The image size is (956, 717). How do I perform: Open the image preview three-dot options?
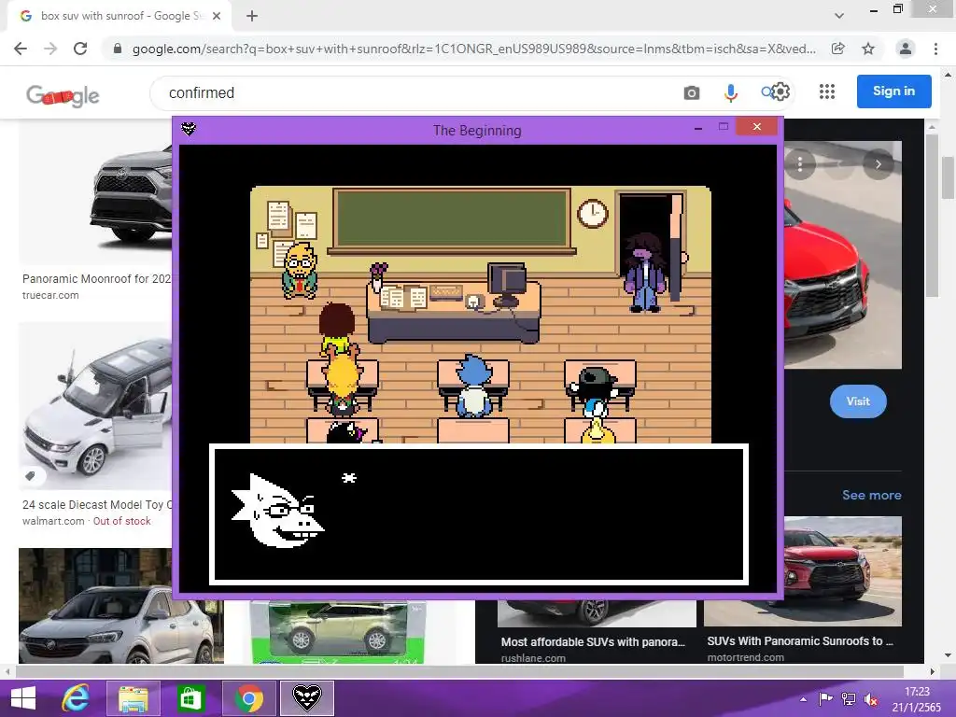(x=800, y=164)
